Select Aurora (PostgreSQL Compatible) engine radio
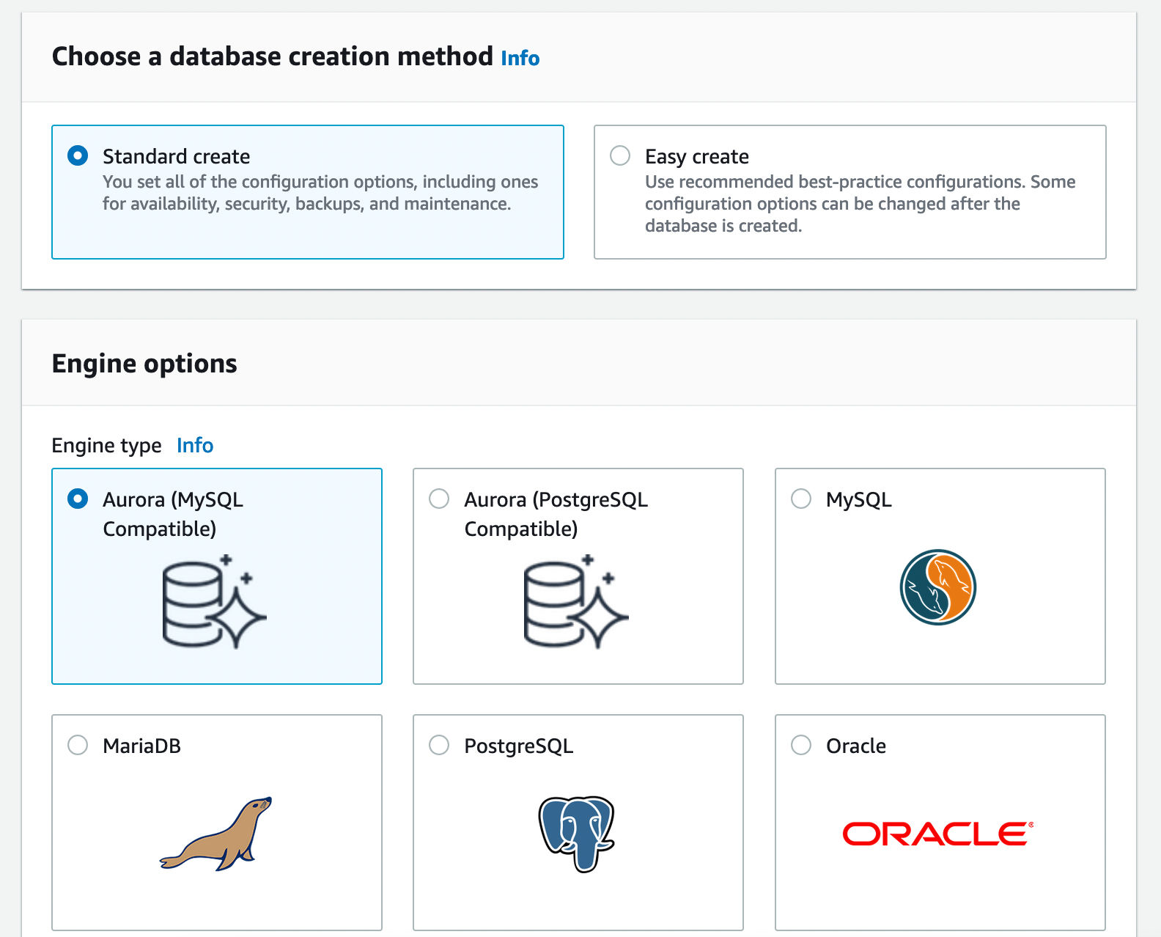 tap(439, 499)
